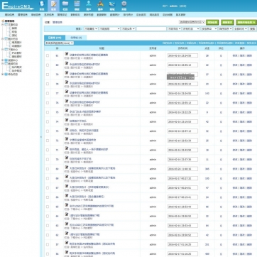Open the 不限推荐 search filter dropdown

click(x=109, y=28)
